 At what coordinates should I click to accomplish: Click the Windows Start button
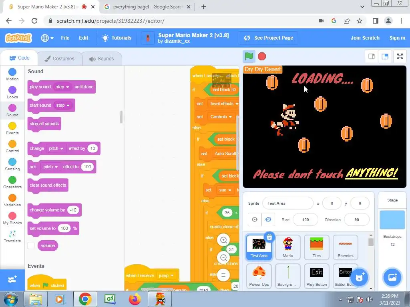[x=11, y=299]
